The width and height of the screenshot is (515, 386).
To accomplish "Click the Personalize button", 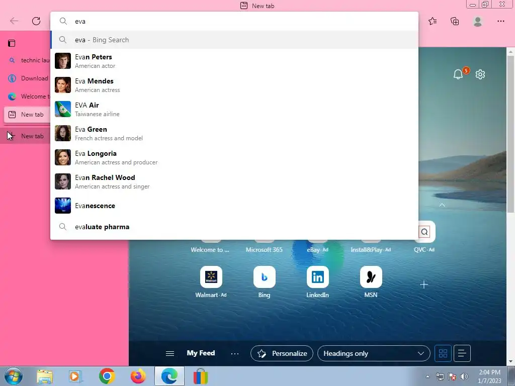I will pyautogui.click(x=282, y=353).
